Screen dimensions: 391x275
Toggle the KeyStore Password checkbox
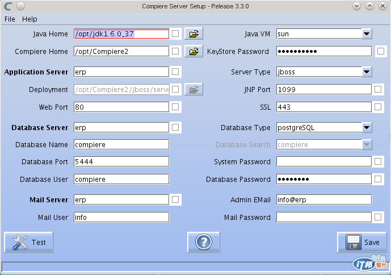click(381, 52)
